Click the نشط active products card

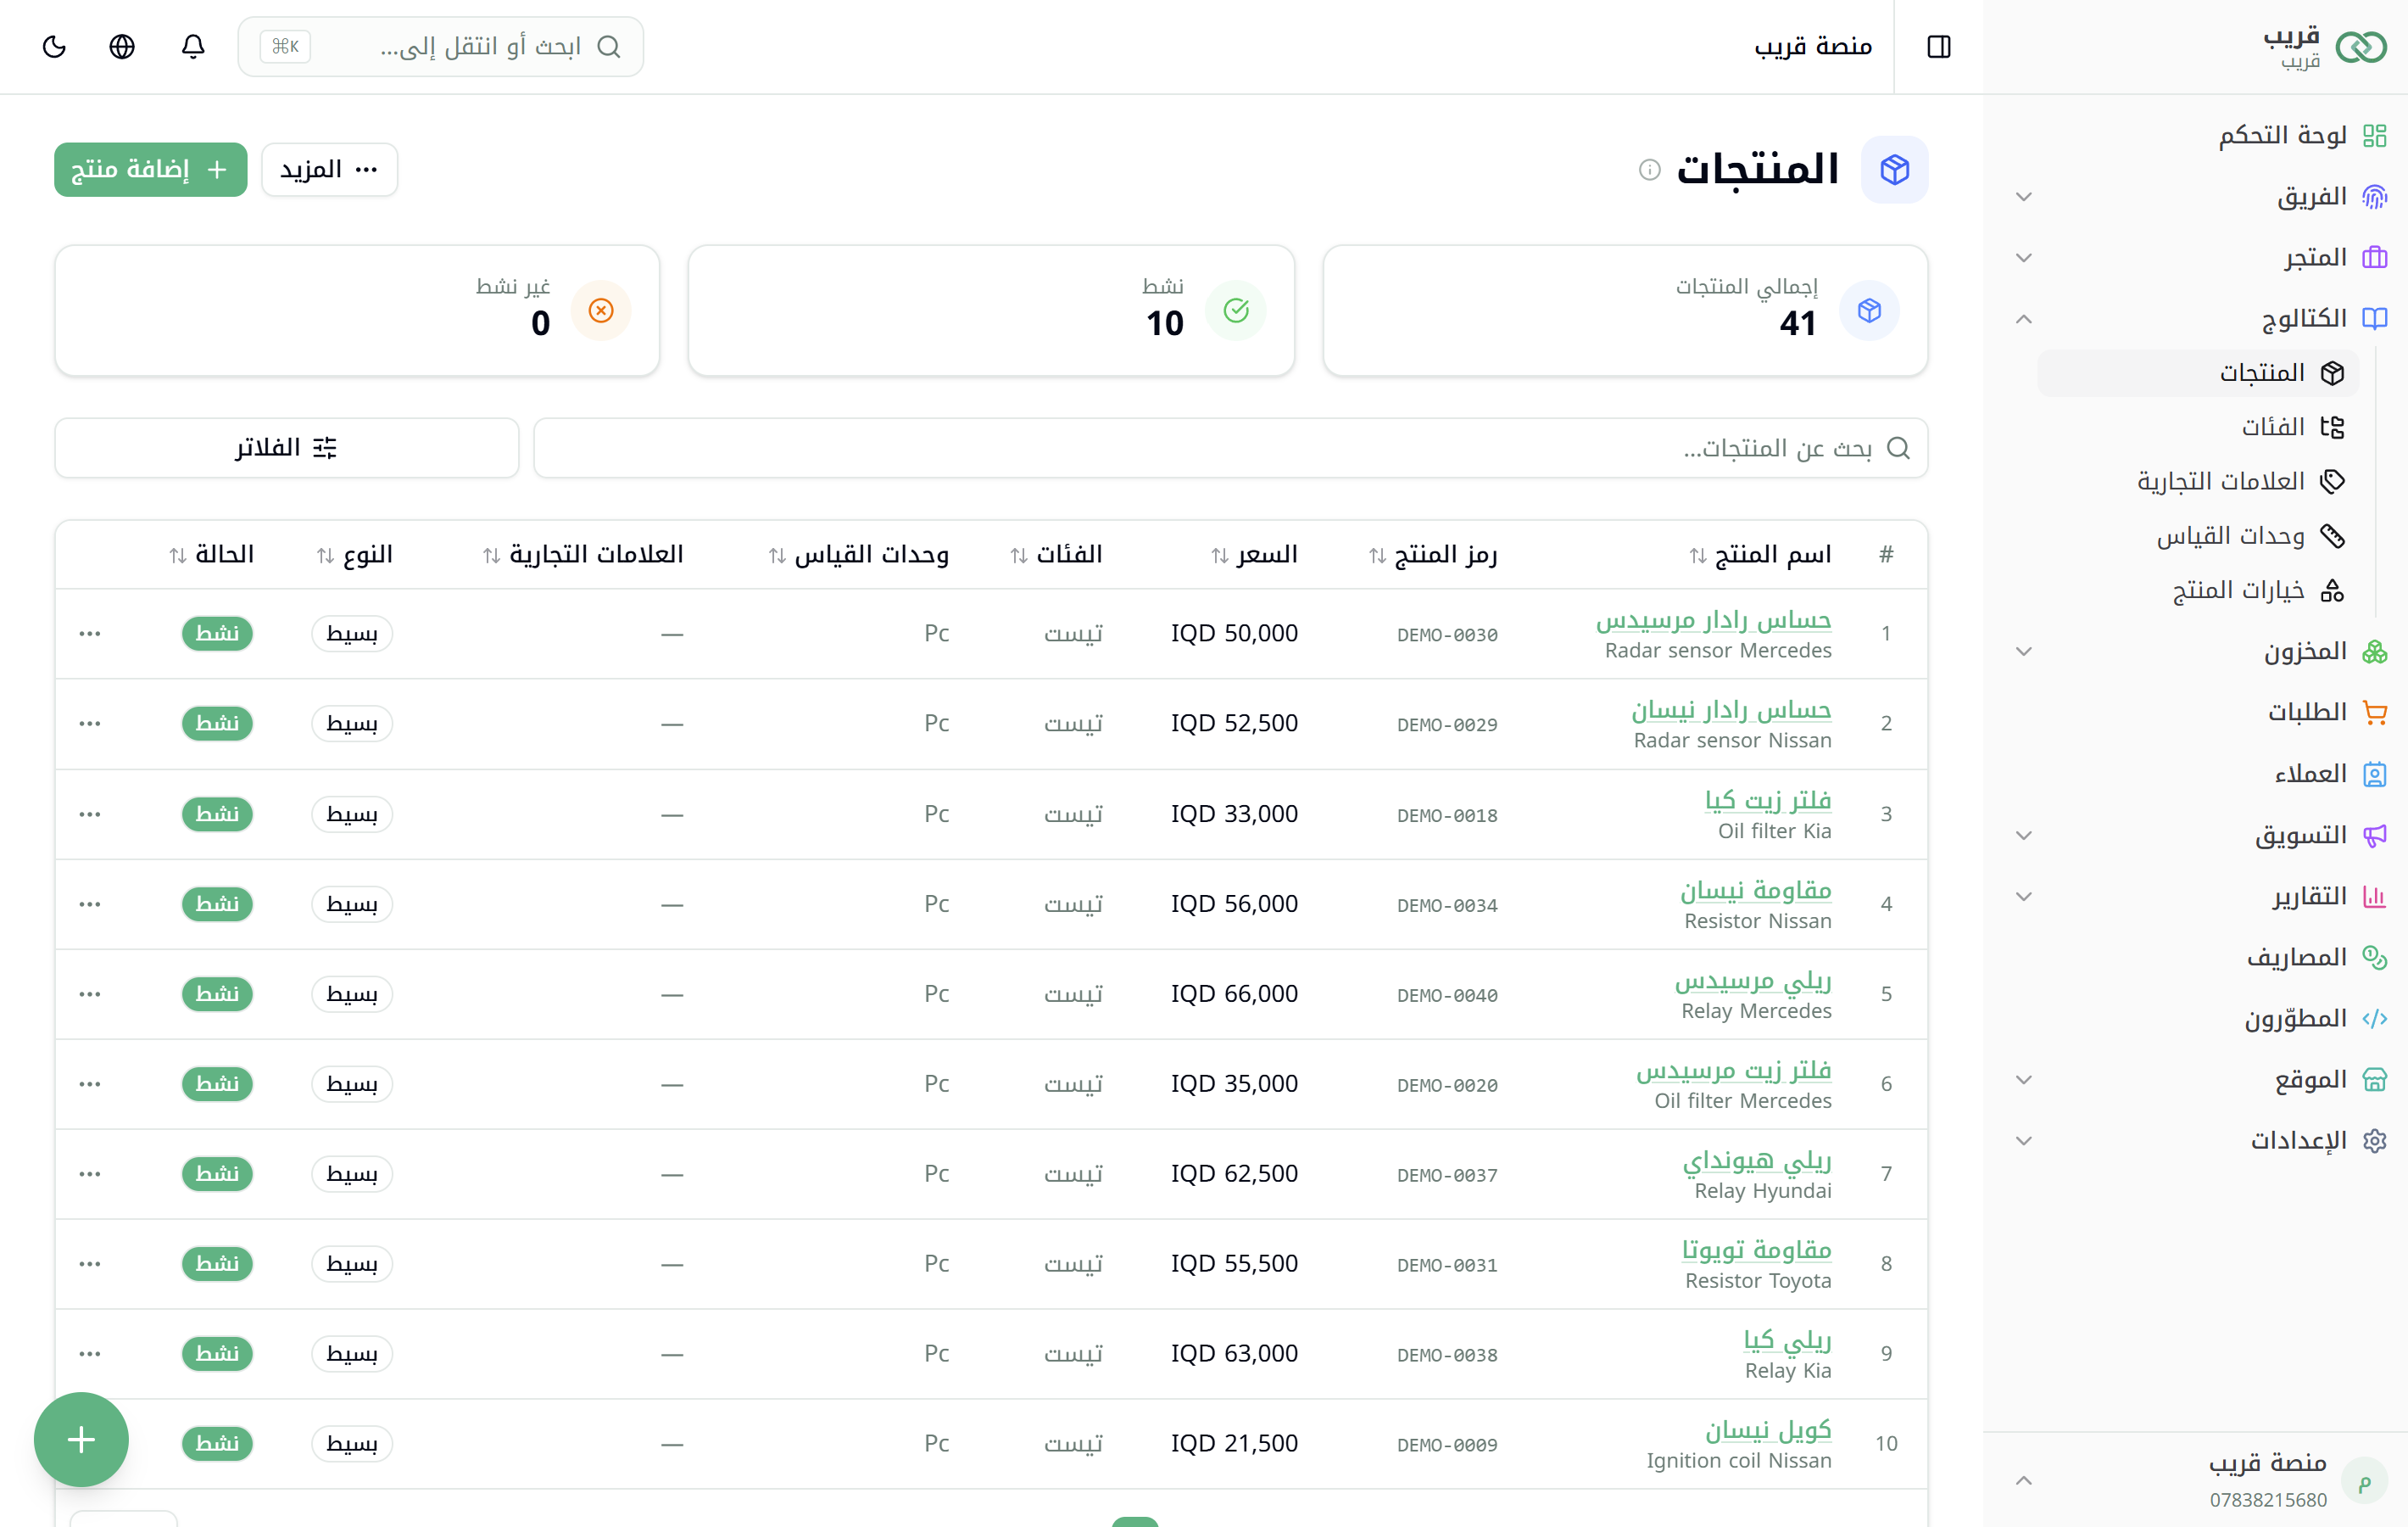tap(991, 310)
